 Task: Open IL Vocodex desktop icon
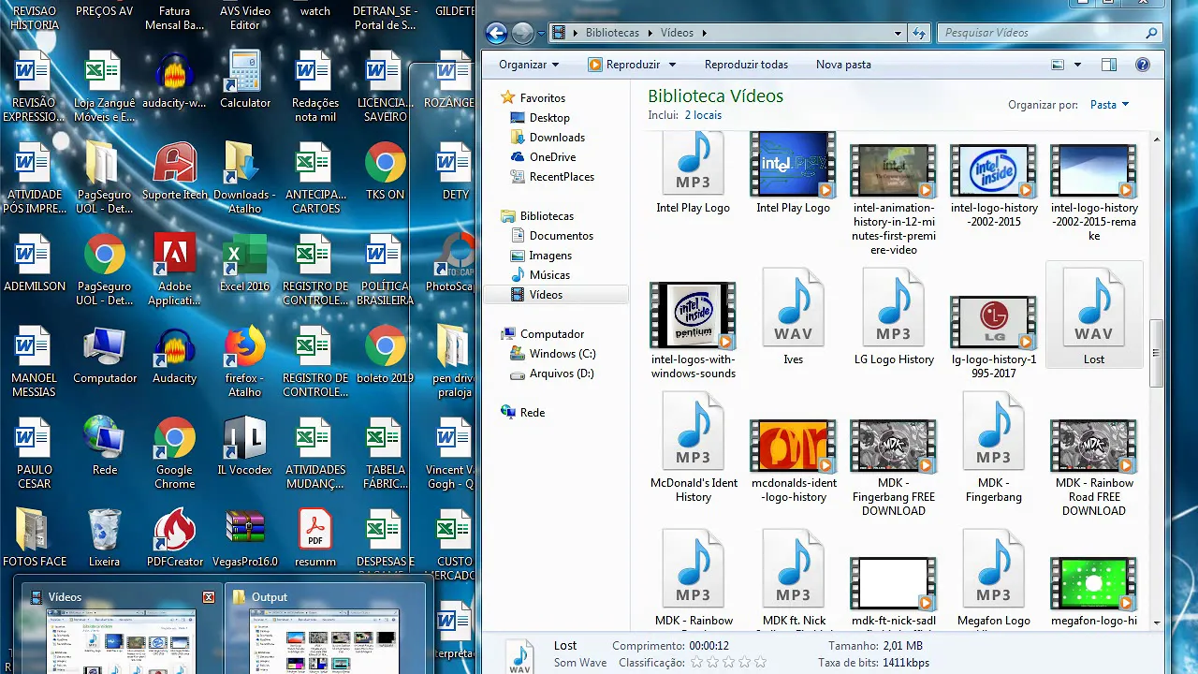pyautogui.click(x=244, y=447)
